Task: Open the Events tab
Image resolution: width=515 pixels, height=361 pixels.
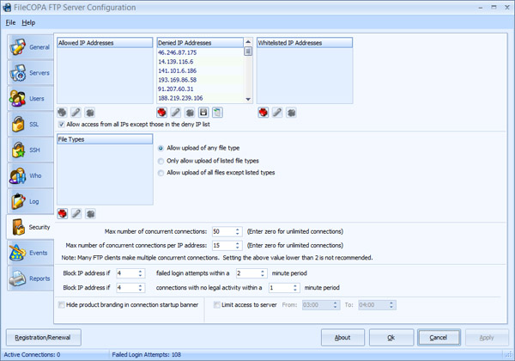Action: pyautogui.click(x=31, y=253)
